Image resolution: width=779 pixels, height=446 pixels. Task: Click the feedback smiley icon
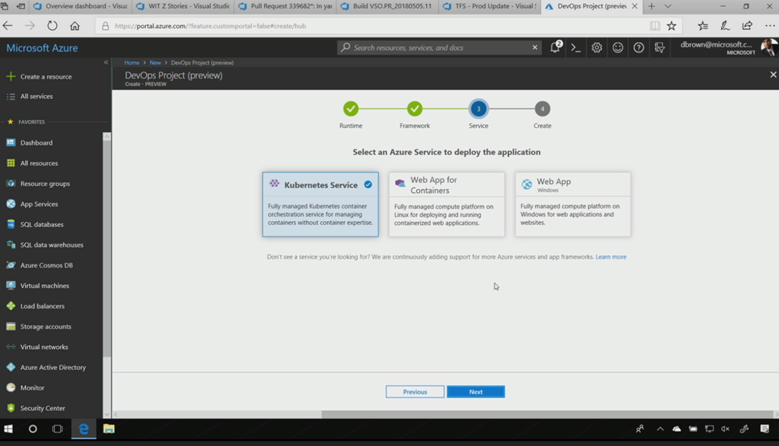(x=618, y=48)
